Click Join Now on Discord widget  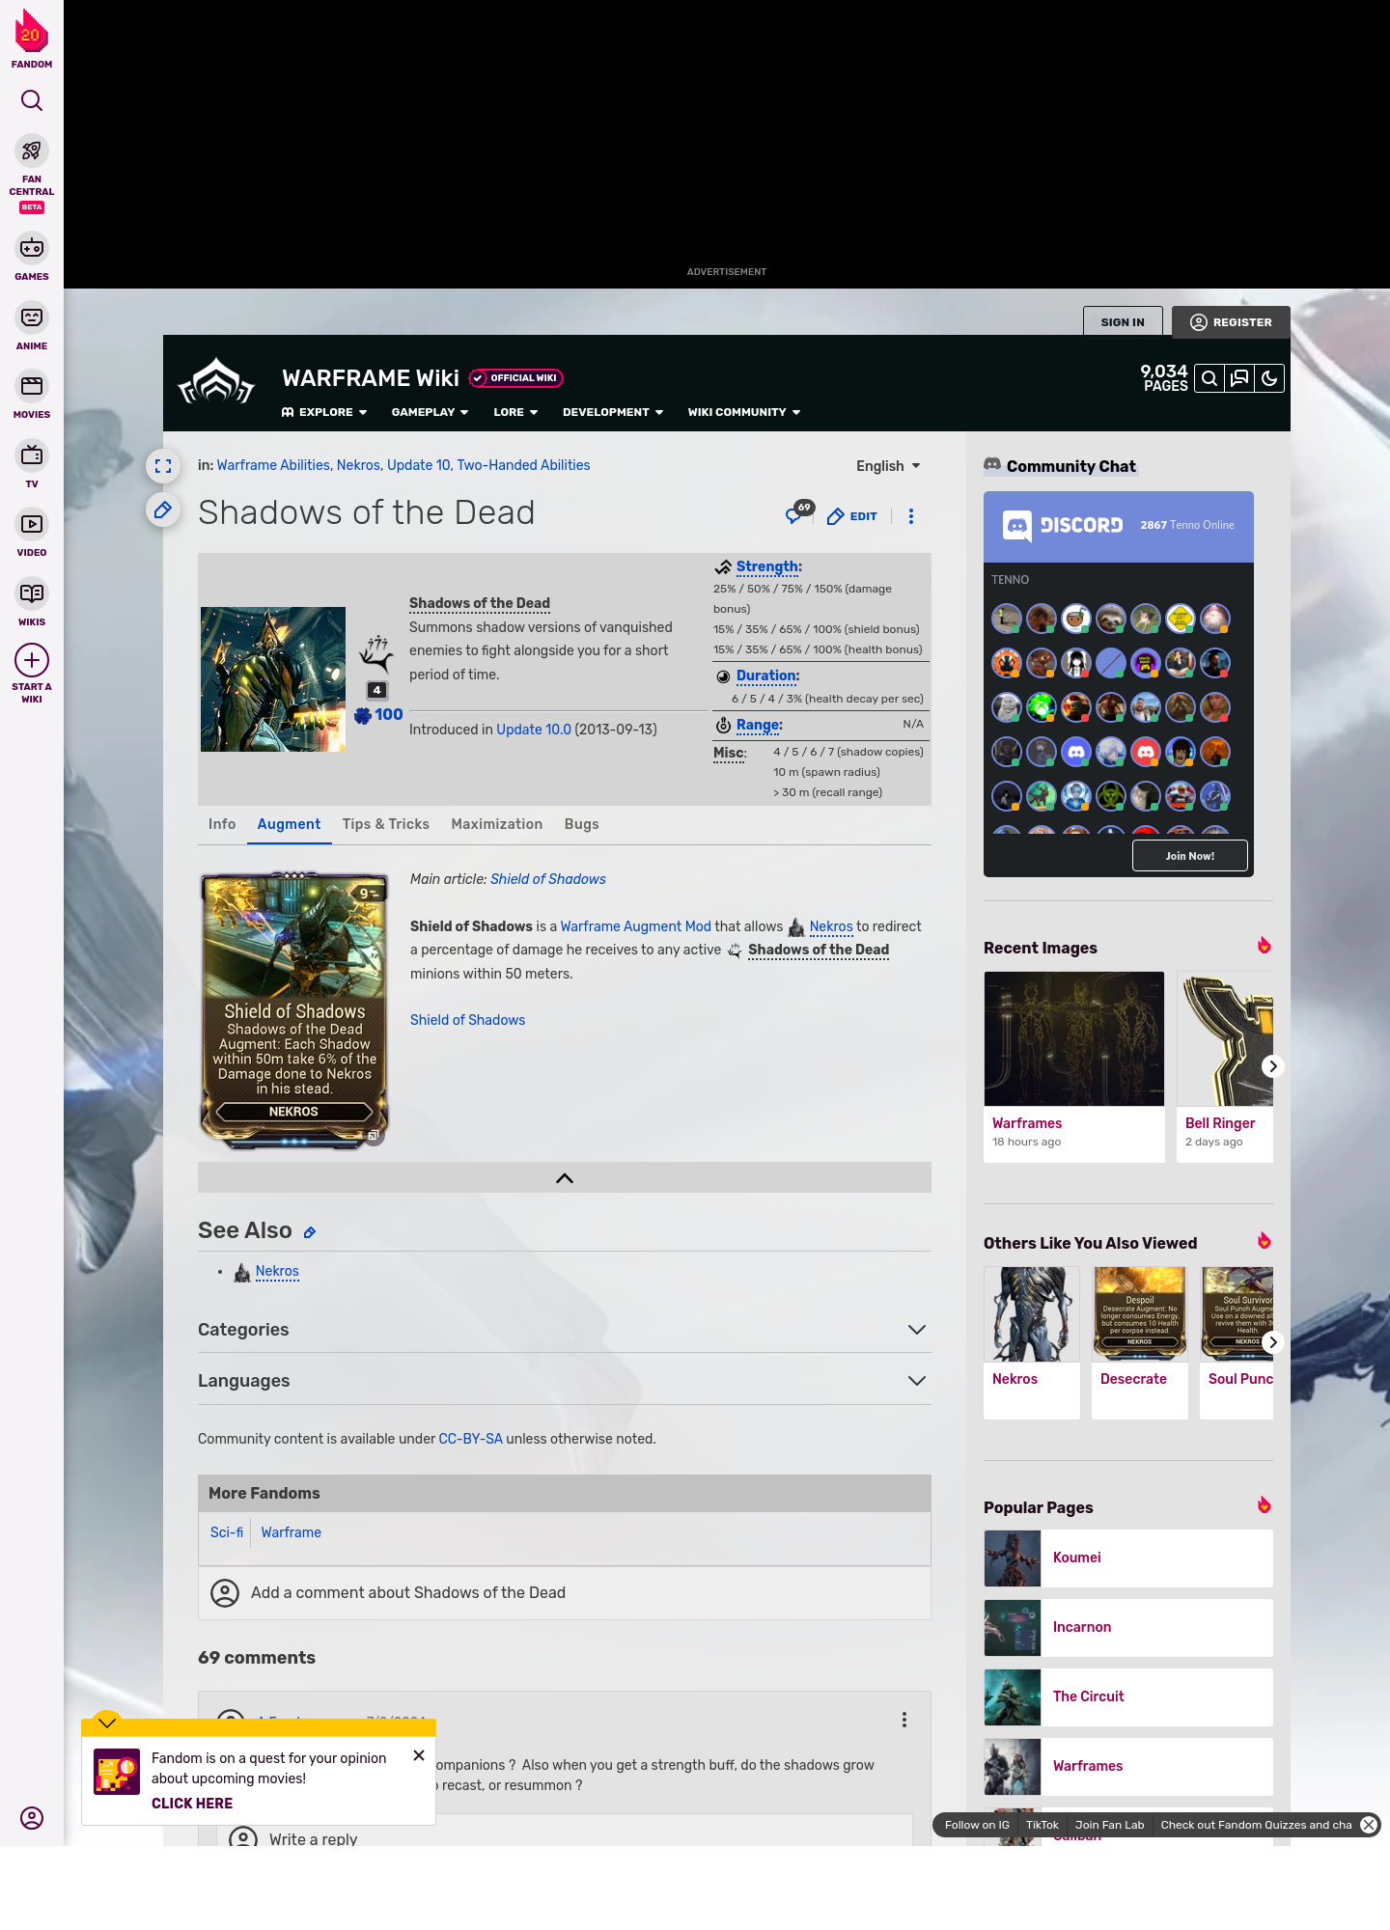click(1190, 856)
